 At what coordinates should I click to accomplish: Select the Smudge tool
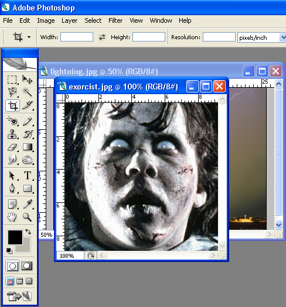12,160
